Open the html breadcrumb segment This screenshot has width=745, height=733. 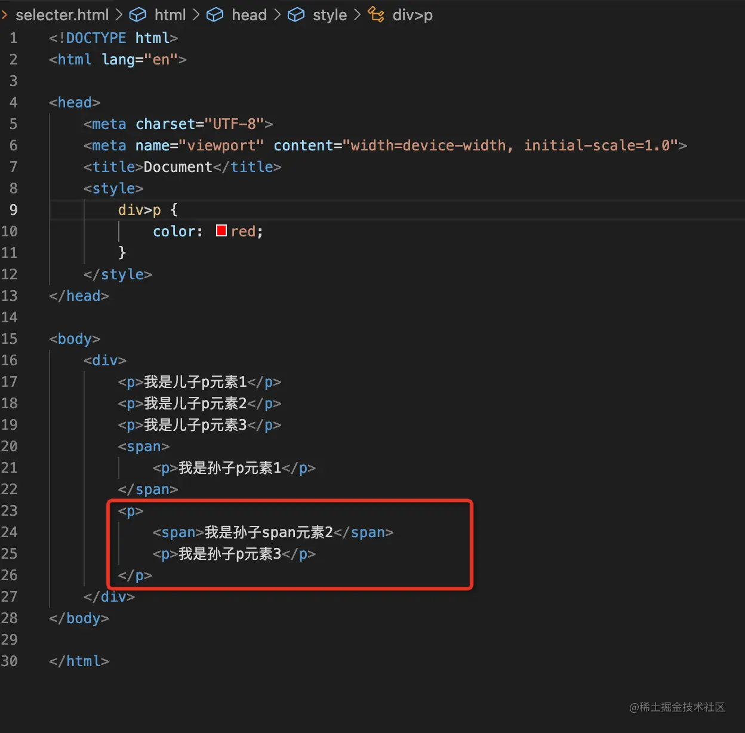(x=170, y=15)
